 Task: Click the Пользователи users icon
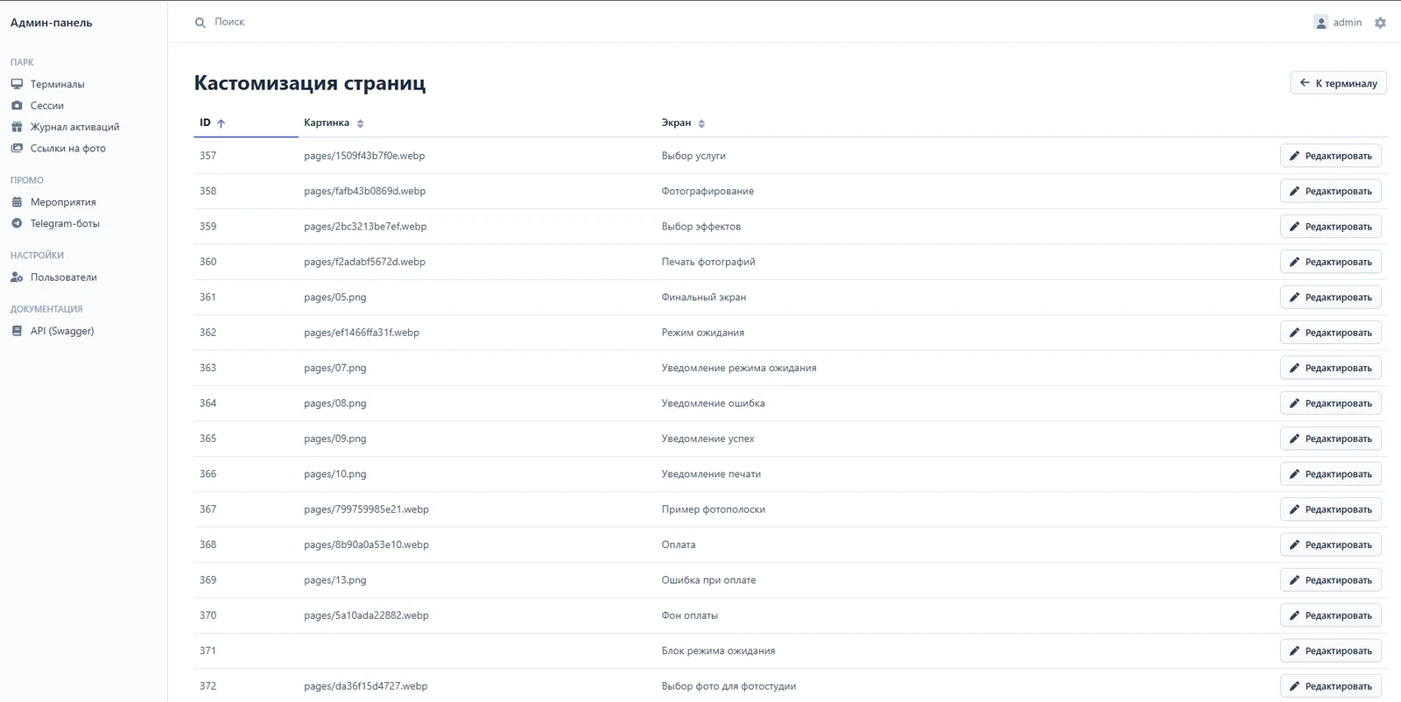coord(17,277)
